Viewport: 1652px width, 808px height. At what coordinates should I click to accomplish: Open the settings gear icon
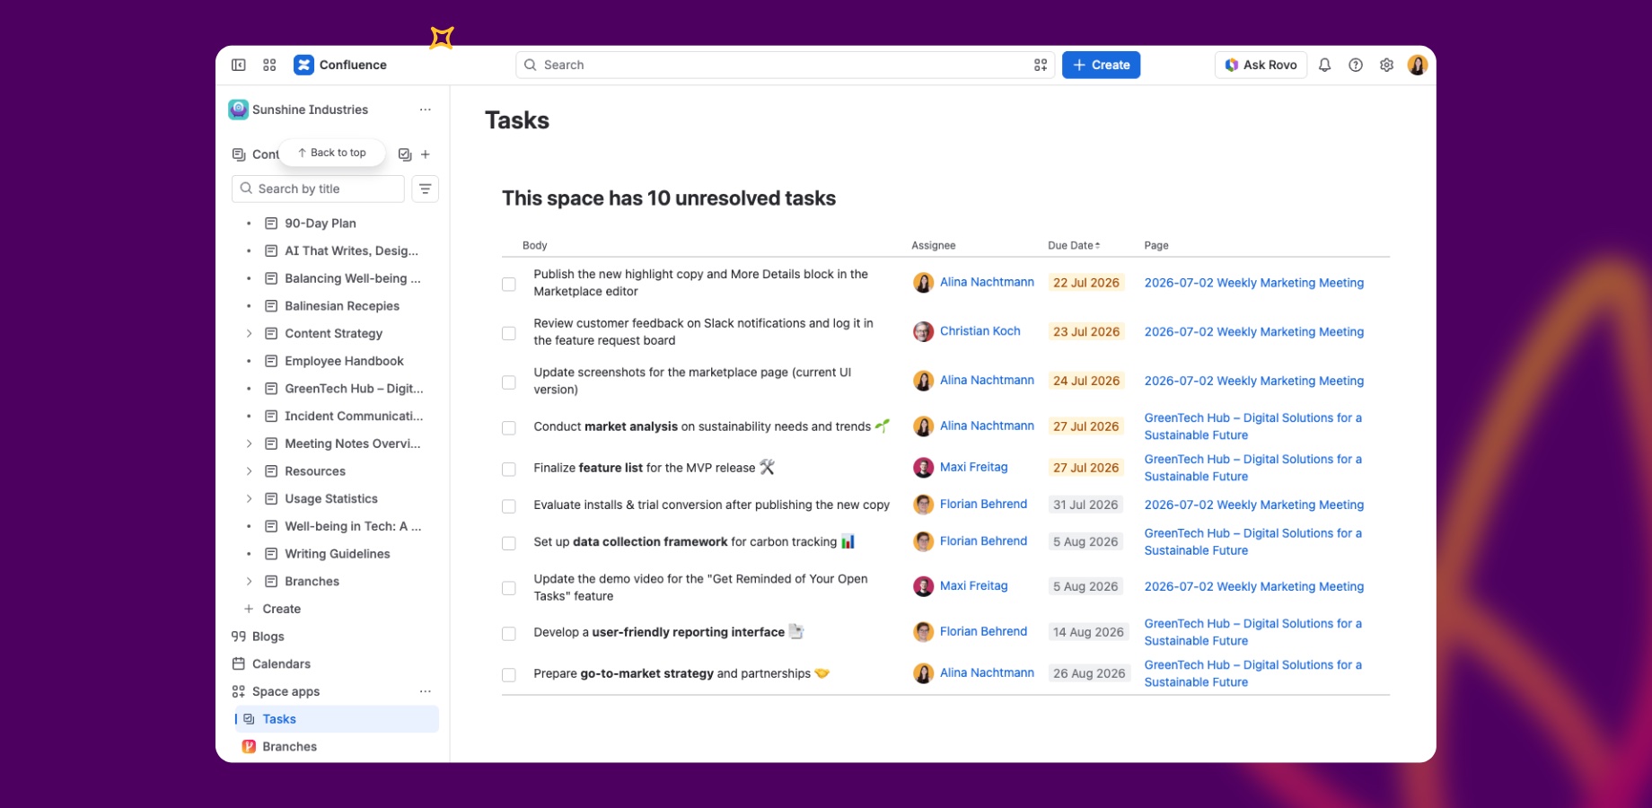(x=1387, y=65)
